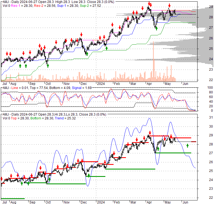Click green up arrow below April low, top chart
214x204 pixels.
(x=156, y=28)
